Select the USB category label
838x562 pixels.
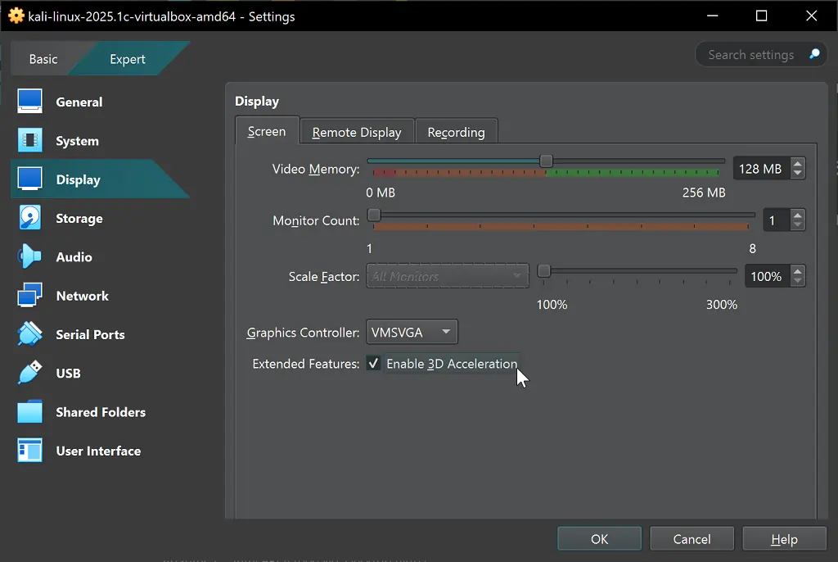click(69, 373)
